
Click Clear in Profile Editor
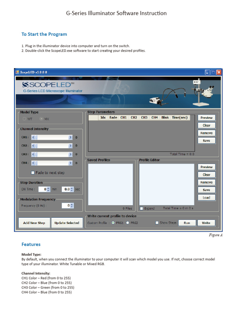pos(206,175)
